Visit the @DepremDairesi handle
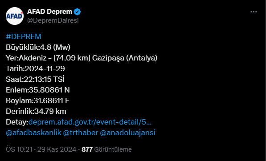The height and width of the screenshot is (161, 266). click(x=53, y=20)
